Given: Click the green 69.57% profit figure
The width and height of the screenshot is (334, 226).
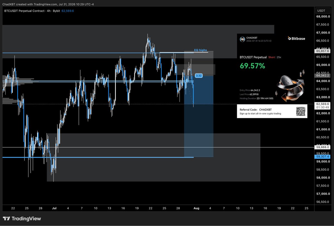Looking at the screenshot, I should pos(252,66).
